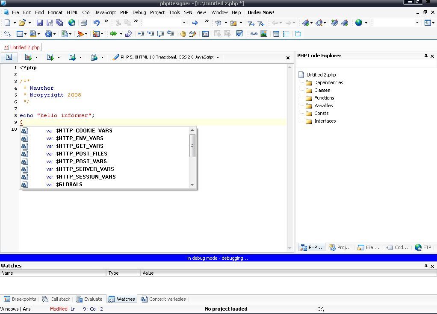Image resolution: width=437 pixels, height=314 pixels.
Task: Open the Proj... panel tab
Action: (340, 247)
